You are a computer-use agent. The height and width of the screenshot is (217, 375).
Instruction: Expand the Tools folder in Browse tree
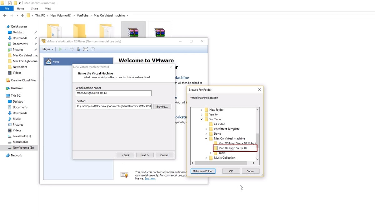pyautogui.click(x=211, y=153)
